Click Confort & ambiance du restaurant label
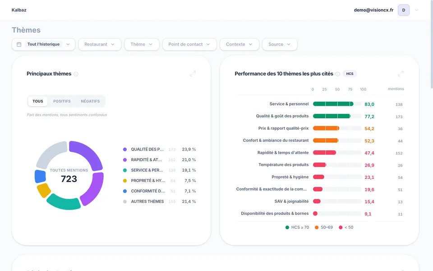The image size is (433, 271). coord(276,140)
